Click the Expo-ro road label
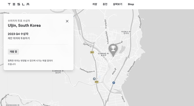194x106 pixels. pos(123,99)
